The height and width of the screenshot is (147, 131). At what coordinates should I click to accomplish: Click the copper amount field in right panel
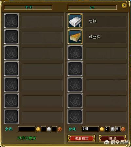(118, 129)
